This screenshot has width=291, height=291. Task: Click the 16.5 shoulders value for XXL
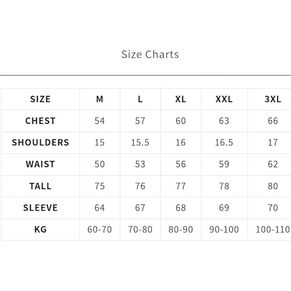[x=224, y=142]
